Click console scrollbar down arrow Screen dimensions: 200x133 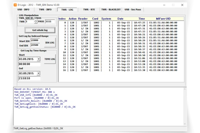[185, 124]
